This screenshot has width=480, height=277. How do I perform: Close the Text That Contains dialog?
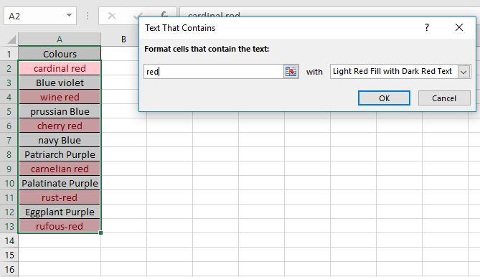459,27
